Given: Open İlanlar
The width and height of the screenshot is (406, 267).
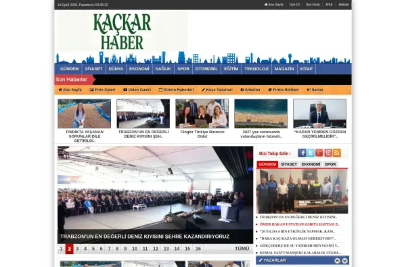Looking at the screenshot, I should click(x=315, y=90).
